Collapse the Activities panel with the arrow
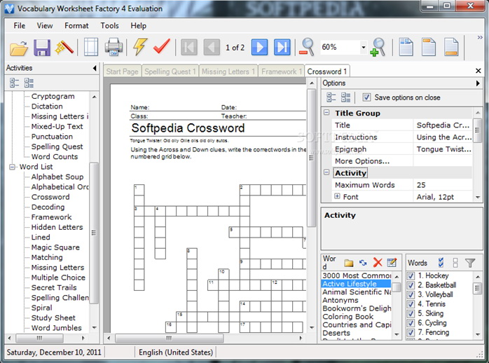 coord(95,68)
